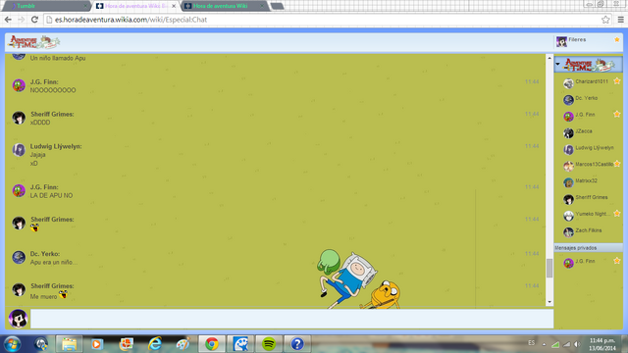This screenshot has width=628, height=353.
Task: Click the taskbar clock showing 11:44 p.m.
Action: 602,344
